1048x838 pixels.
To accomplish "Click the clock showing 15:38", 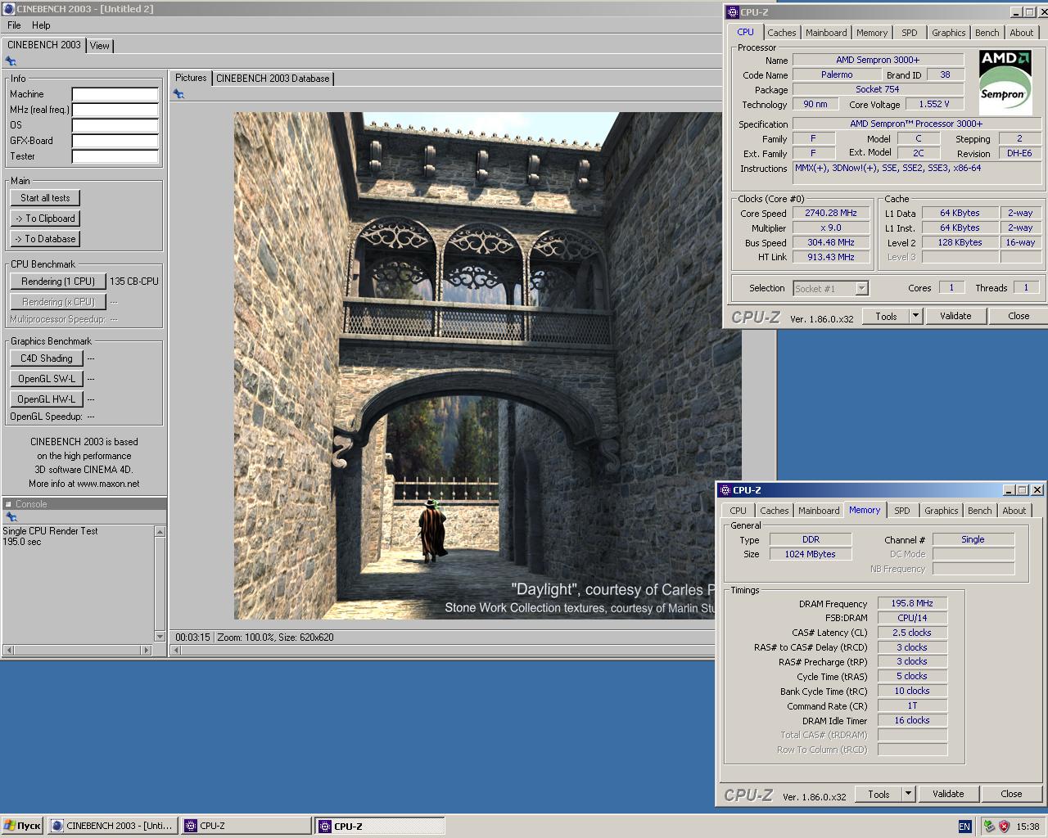I will pyautogui.click(x=1028, y=827).
